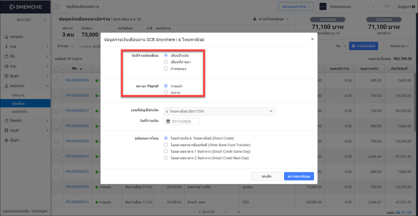Click the hamburger menu icon in top bar

point(57,7)
